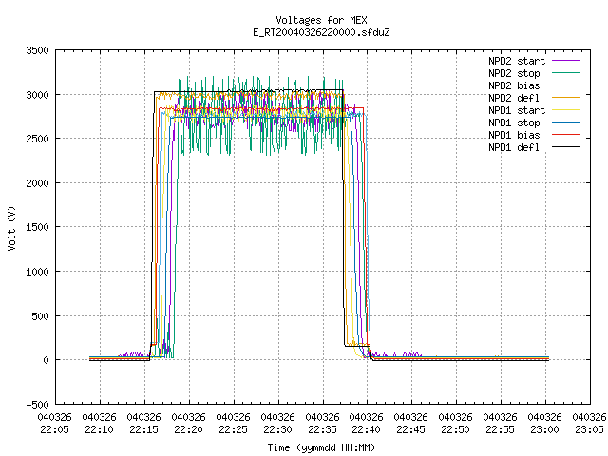Click the orange NPD2 defl legend line
This screenshot has width=608, height=456.
tap(565, 98)
